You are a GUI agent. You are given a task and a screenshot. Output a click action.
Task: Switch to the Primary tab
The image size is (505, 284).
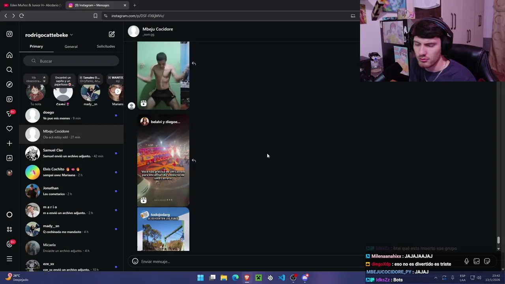(36, 47)
